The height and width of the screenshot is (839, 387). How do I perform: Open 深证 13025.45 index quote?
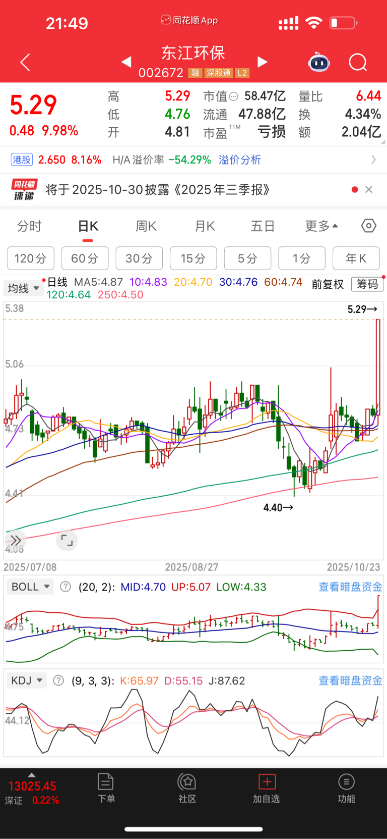pos(32,793)
